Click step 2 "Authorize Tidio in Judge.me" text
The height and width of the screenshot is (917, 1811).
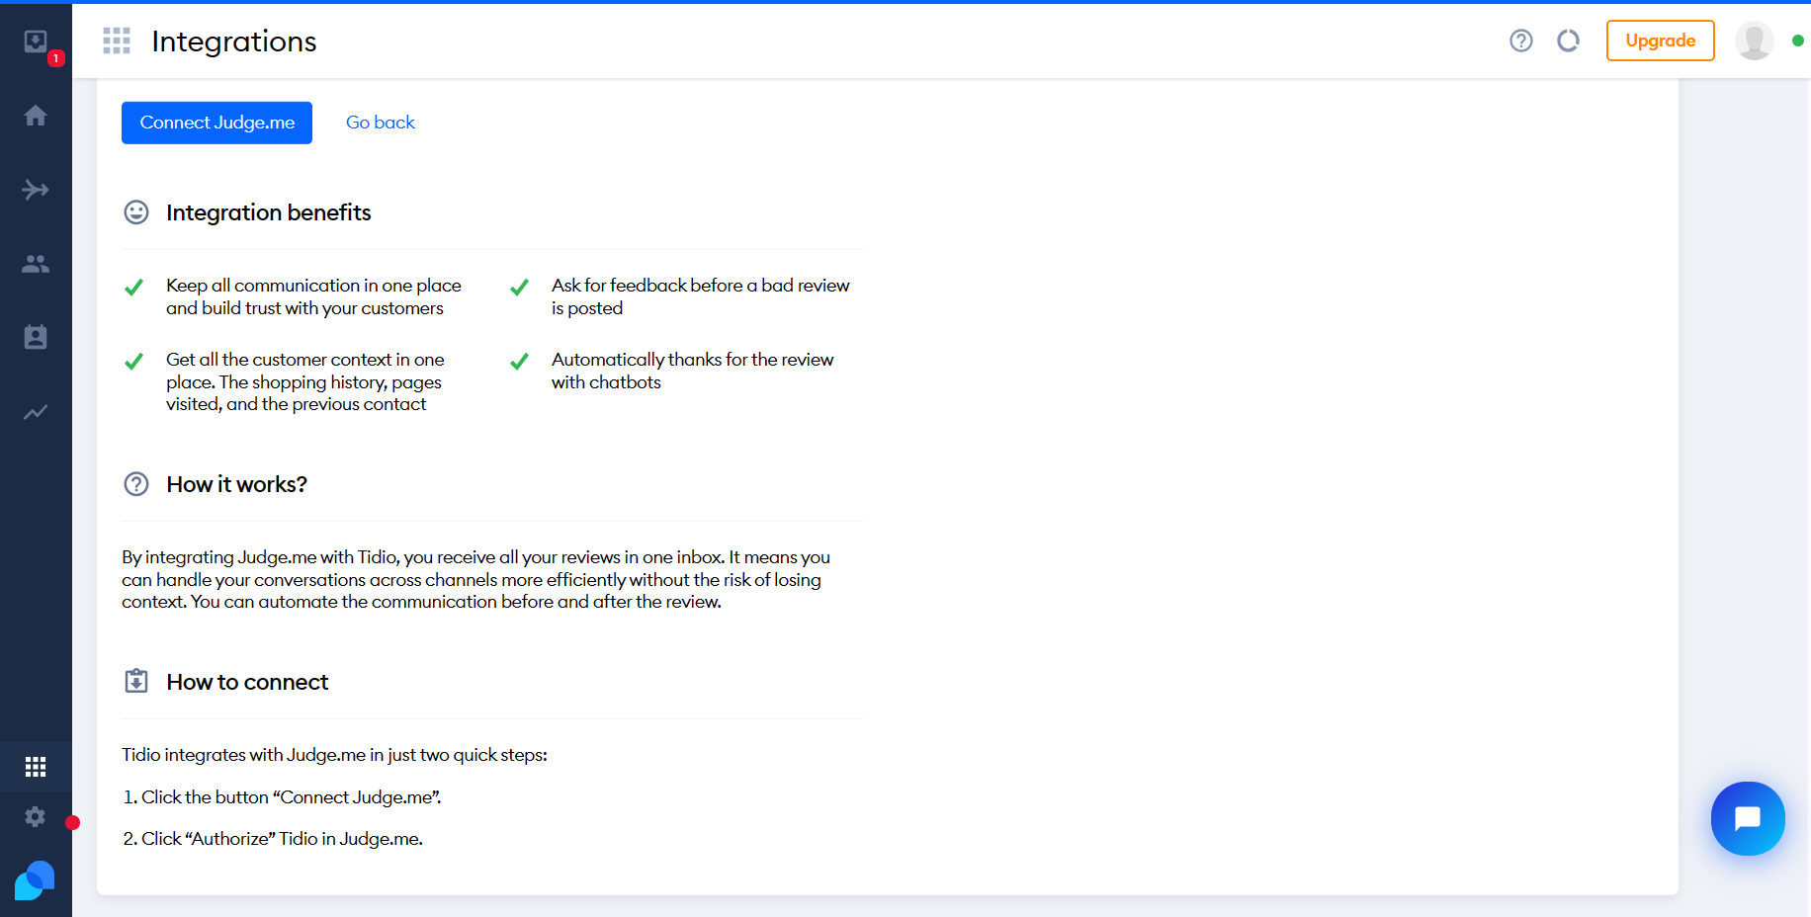pyautogui.click(x=273, y=839)
